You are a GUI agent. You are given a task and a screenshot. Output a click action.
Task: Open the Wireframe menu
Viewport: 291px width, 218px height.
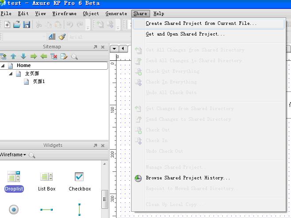pos(64,14)
